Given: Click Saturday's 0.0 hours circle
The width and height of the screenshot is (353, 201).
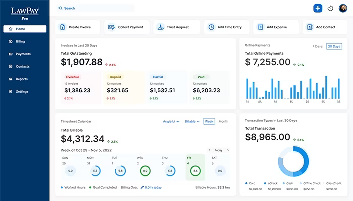Looking at the screenshot, I should click(x=220, y=171).
